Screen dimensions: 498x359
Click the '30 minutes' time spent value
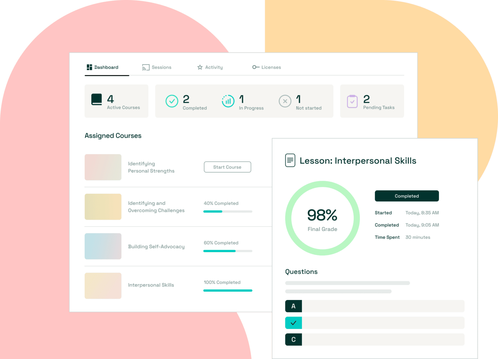pyautogui.click(x=418, y=237)
